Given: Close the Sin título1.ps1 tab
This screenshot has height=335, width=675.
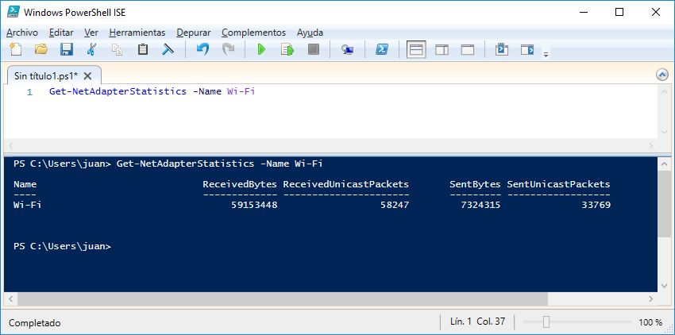Looking at the screenshot, I should pos(87,76).
